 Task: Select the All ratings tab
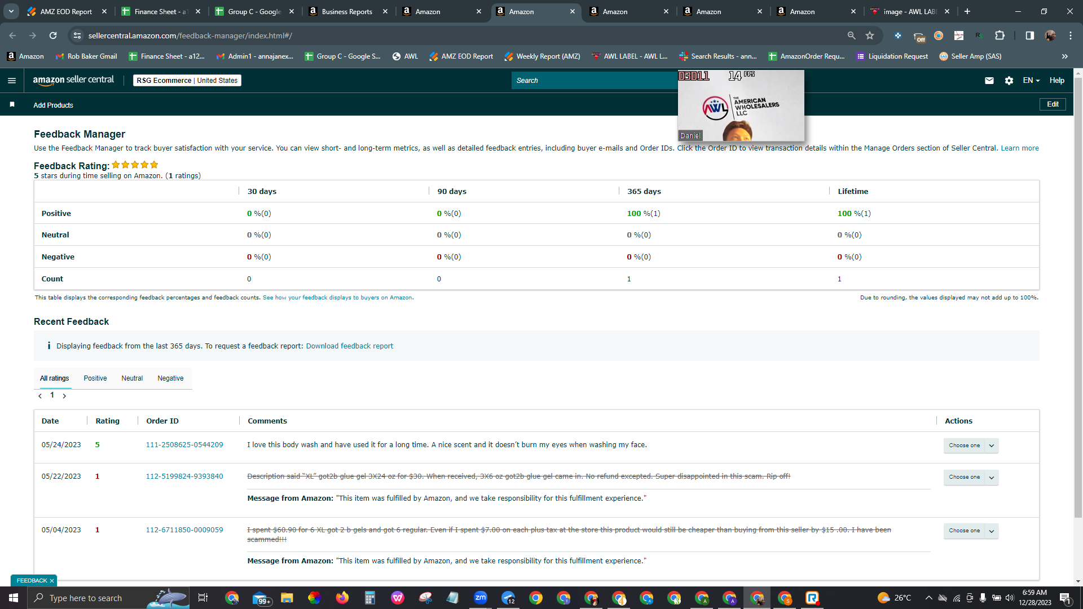click(55, 378)
